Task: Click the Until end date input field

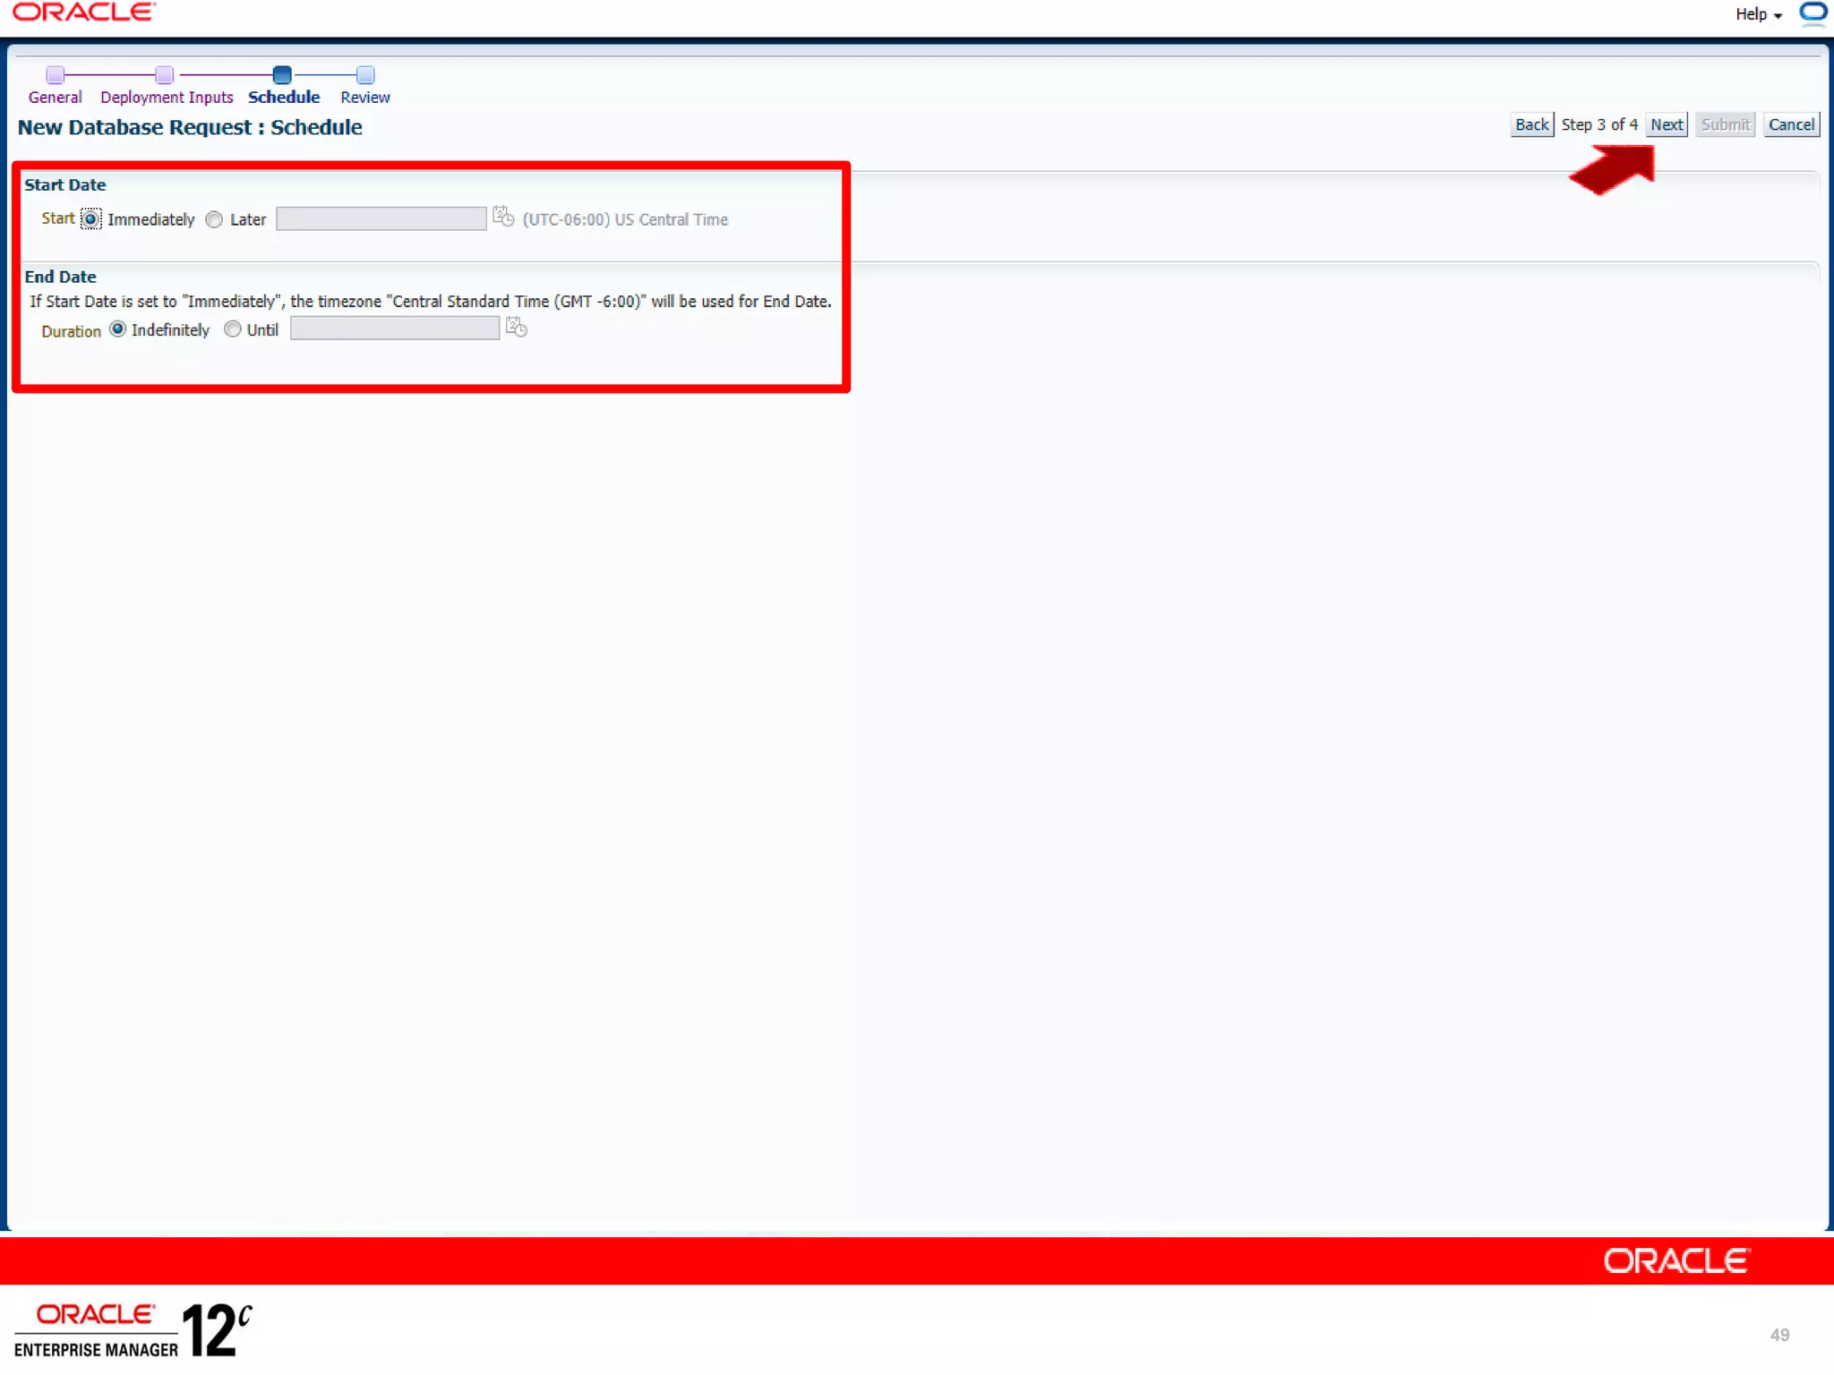Action: [395, 329]
